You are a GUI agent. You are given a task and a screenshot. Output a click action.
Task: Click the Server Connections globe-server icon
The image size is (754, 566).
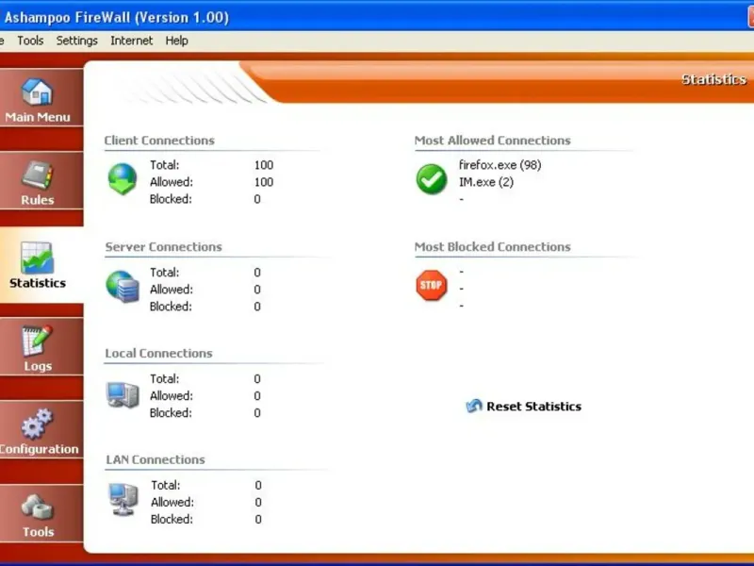tap(123, 287)
